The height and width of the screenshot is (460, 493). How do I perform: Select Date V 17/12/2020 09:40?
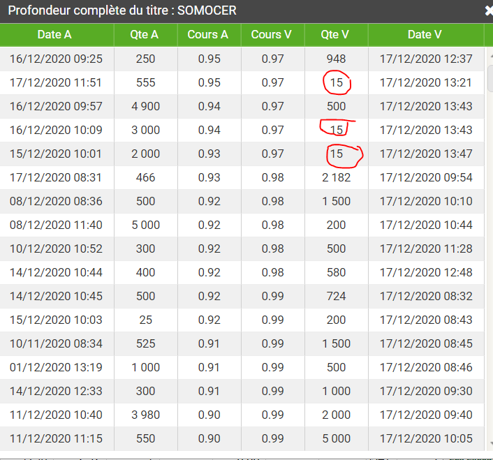(x=426, y=415)
